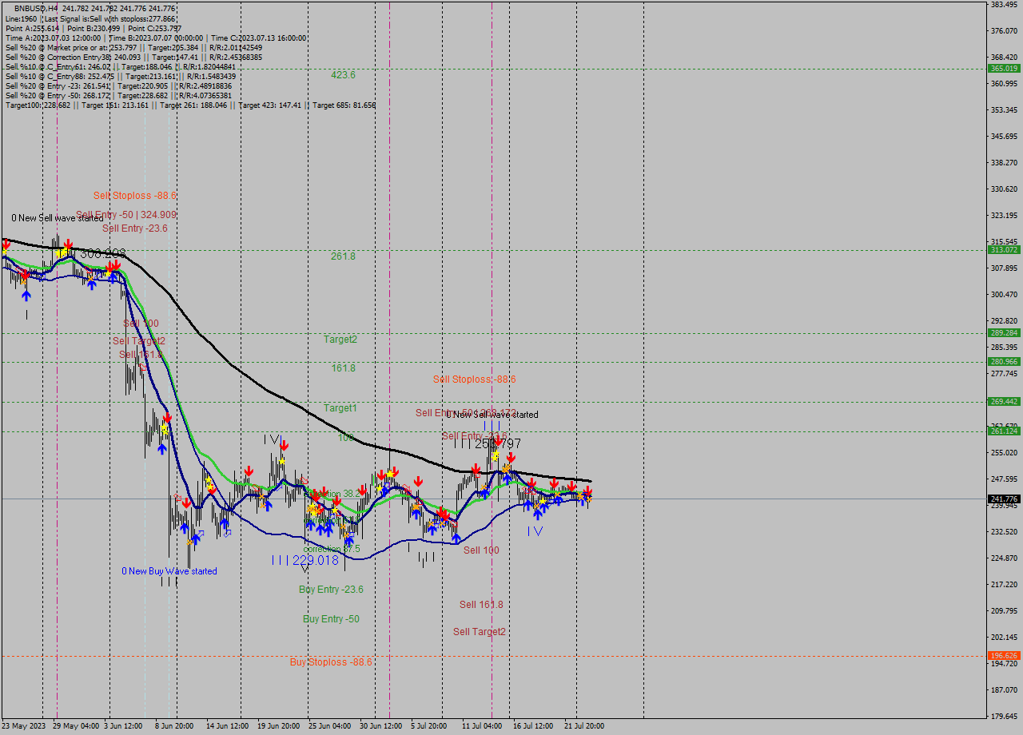Click the red sell arrow above the 229.018 label
Viewport: 1023px width, 735px height.
tap(285, 446)
